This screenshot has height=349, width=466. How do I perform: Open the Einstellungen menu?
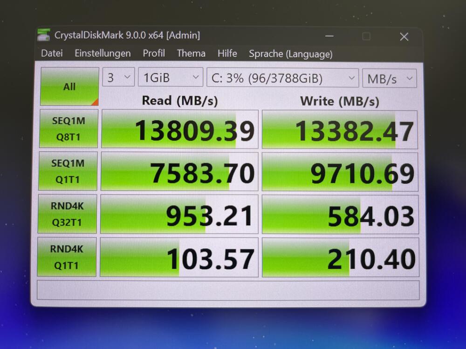(103, 54)
